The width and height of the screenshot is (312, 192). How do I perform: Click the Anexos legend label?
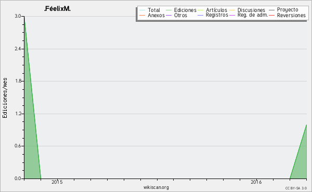[x=156, y=15]
